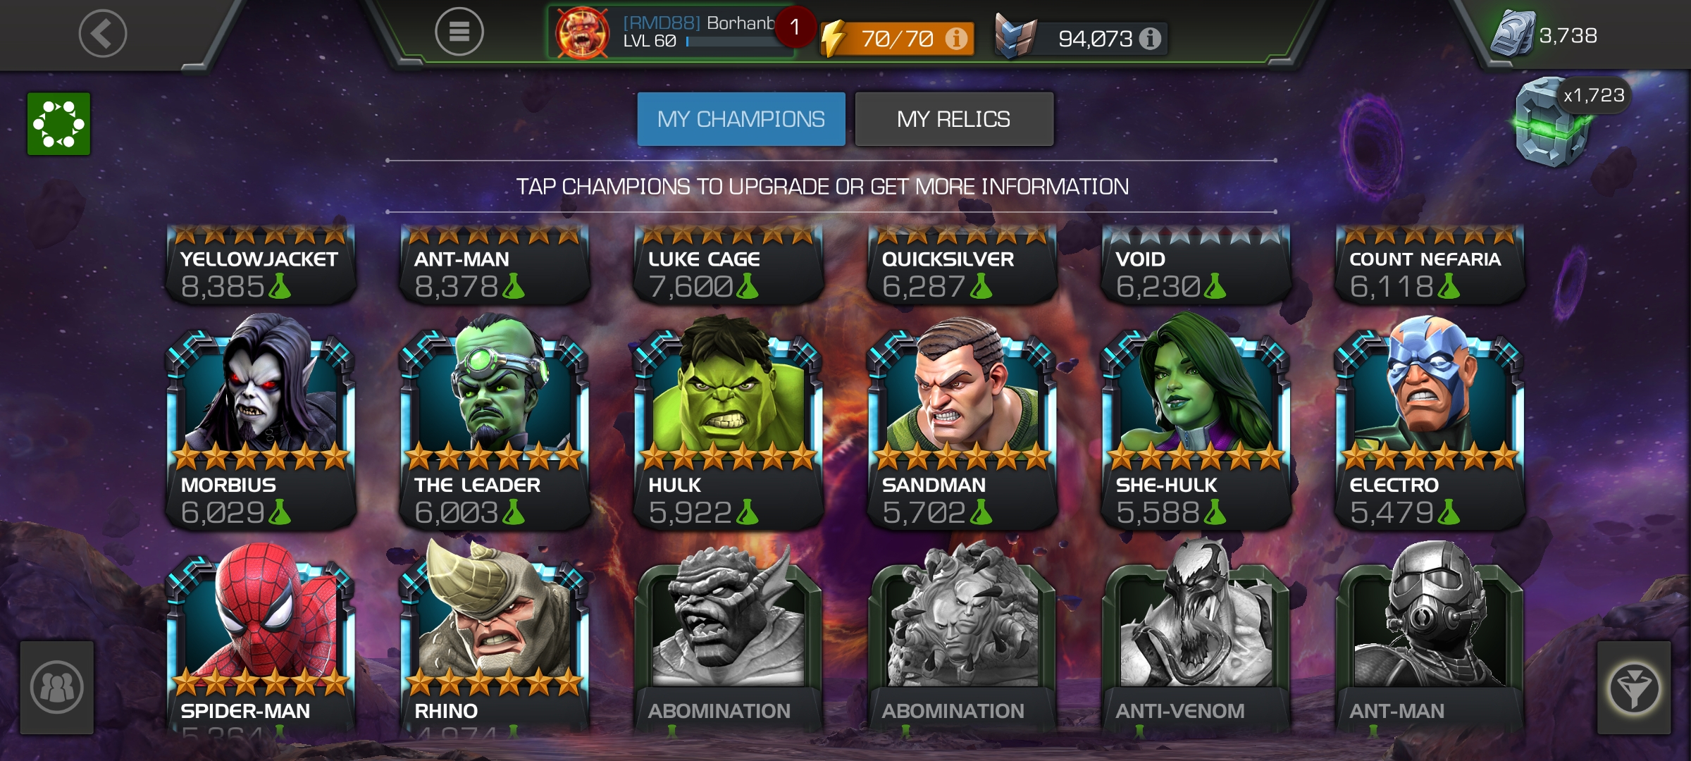Screen dimensions: 1691x761
Task: Tap info icon next to 94,073
Action: 1150,38
